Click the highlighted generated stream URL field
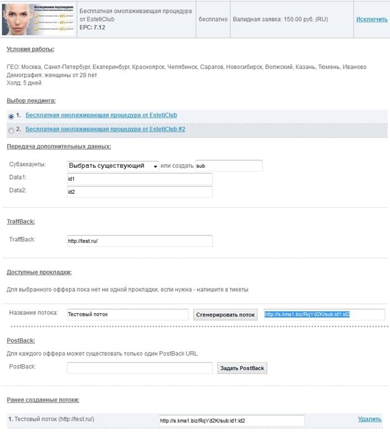 coord(323,314)
